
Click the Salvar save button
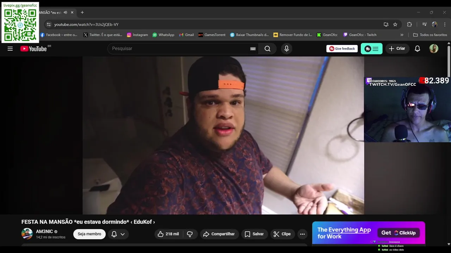pyautogui.click(x=254, y=234)
